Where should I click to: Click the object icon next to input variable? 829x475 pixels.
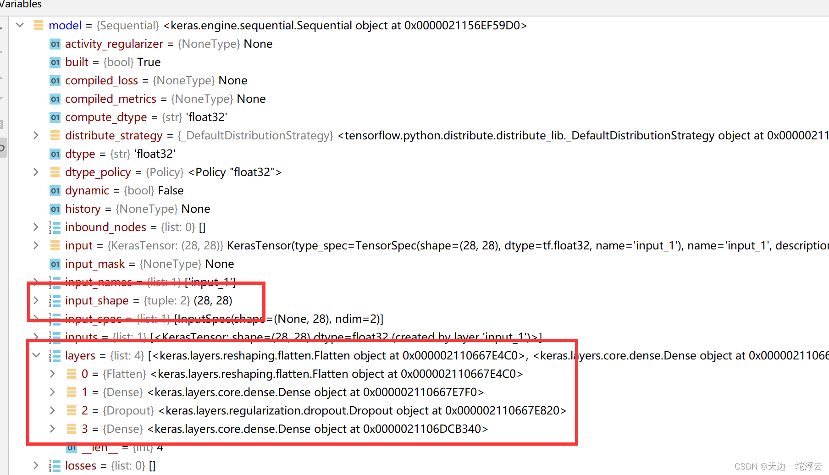pyautogui.click(x=55, y=245)
